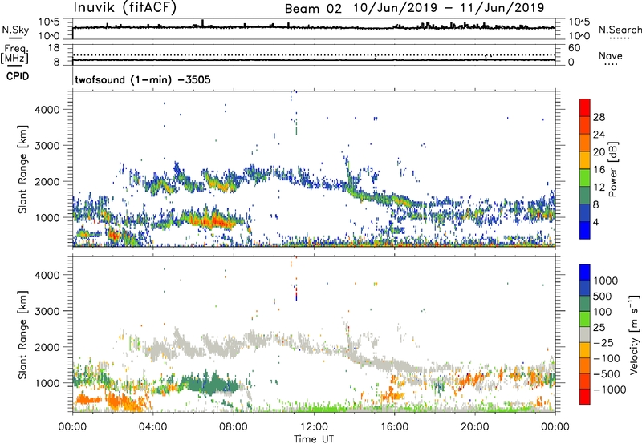Click the N.Sky axis label
The image size is (642, 444).
pos(15,30)
